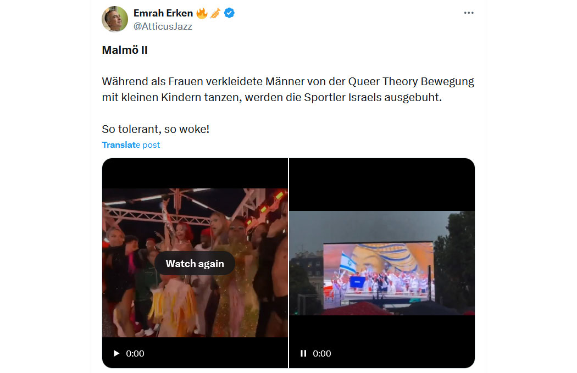Click the Israeli flag in right video
The width and height of the screenshot is (577, 373).
[x=347, y=263]
